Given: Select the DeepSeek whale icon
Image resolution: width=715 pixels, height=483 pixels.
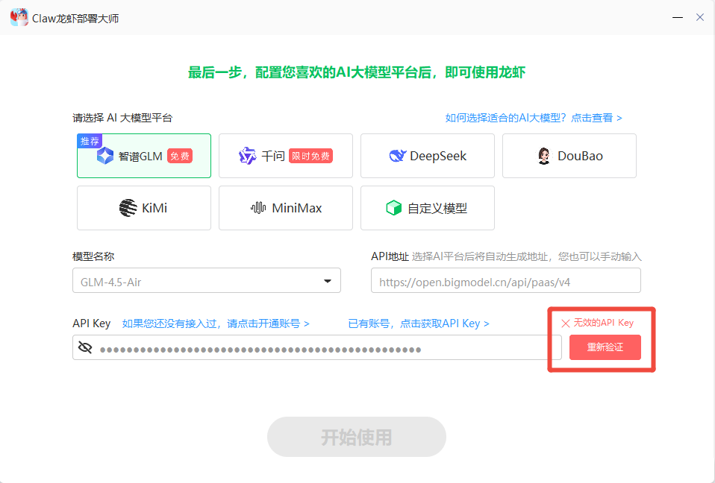Looking at the screenshot, I should [399, 155].
